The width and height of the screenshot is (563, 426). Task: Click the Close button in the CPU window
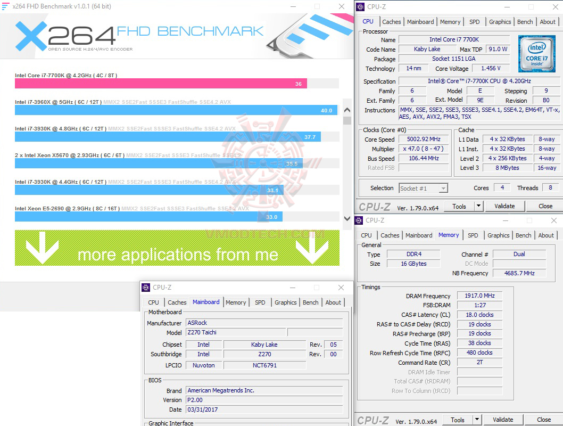coord(545,206)
